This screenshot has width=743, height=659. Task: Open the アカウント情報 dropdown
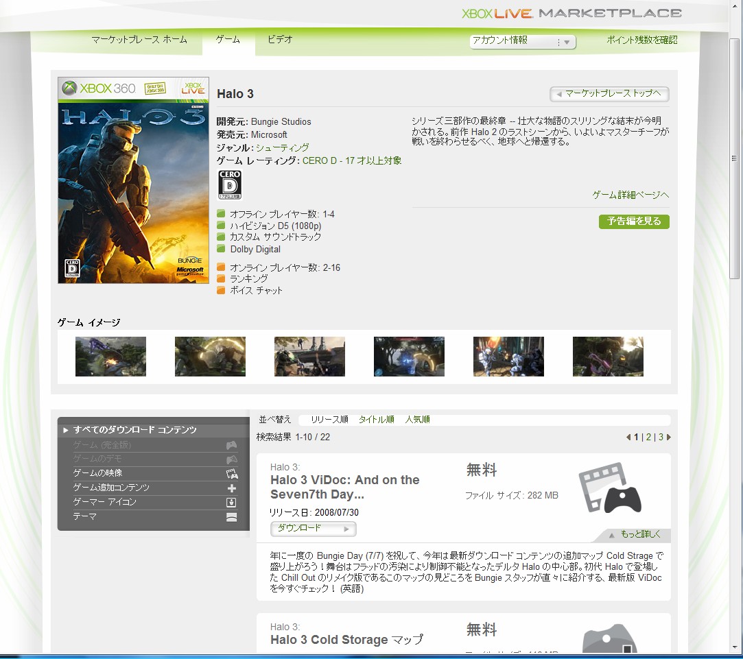click(x=523, y=41)
